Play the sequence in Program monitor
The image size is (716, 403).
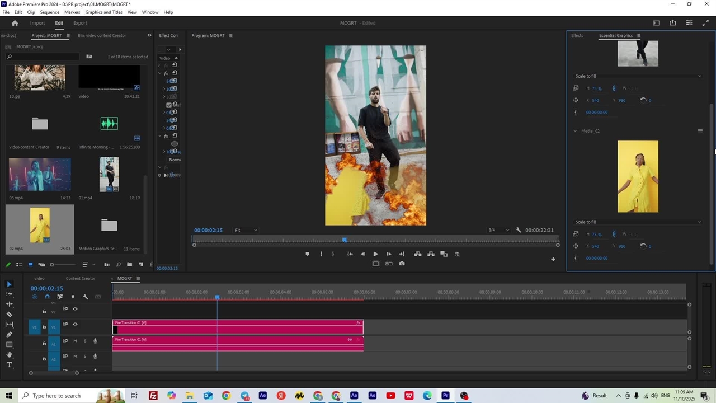[x=375, y=254]
